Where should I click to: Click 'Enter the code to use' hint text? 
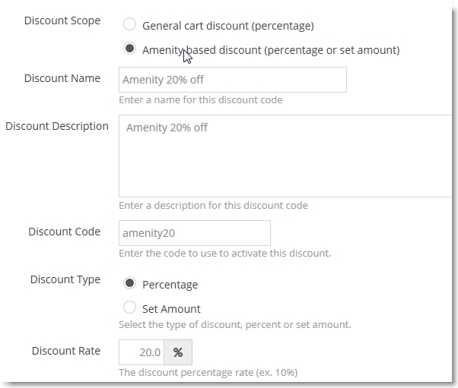tap(225, 253)
